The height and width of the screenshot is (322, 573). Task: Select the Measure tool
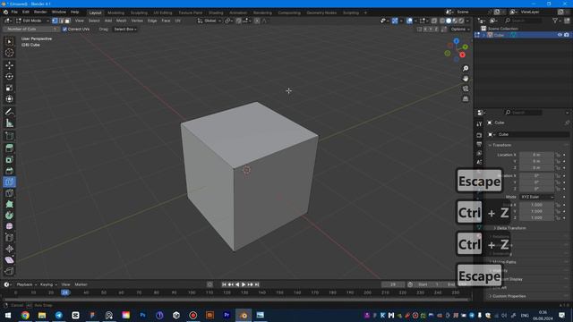click(x=10, y=123)
